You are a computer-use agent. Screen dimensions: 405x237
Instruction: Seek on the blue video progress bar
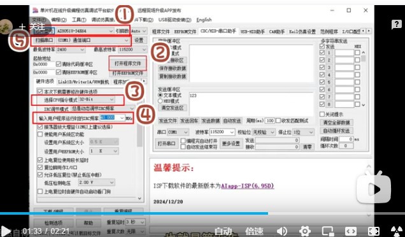point(134,213)
